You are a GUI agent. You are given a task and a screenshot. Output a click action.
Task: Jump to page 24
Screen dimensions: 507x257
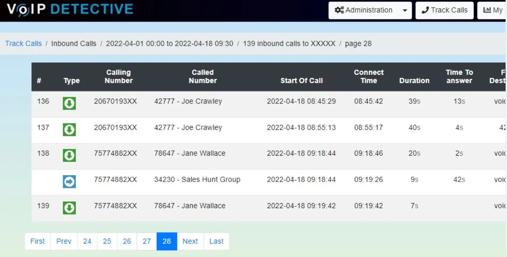click(x=87, y=242)
